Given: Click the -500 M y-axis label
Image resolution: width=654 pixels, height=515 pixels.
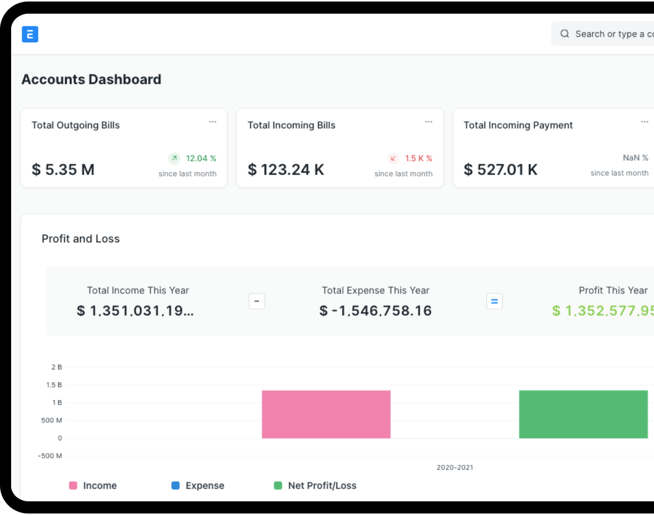Looking at the screenshot, I should point(50,456).
